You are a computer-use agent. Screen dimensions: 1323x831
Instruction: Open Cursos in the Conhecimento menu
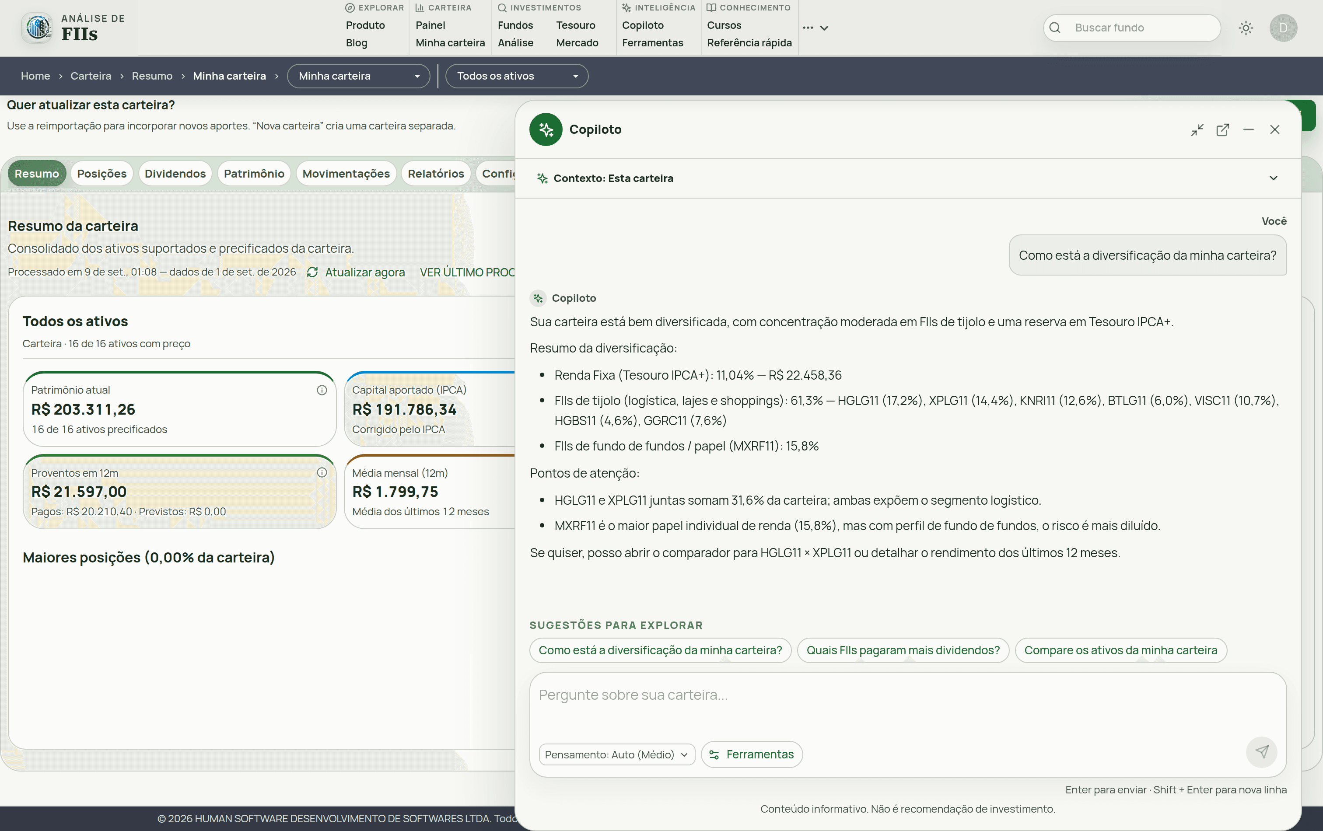[724, 25]
